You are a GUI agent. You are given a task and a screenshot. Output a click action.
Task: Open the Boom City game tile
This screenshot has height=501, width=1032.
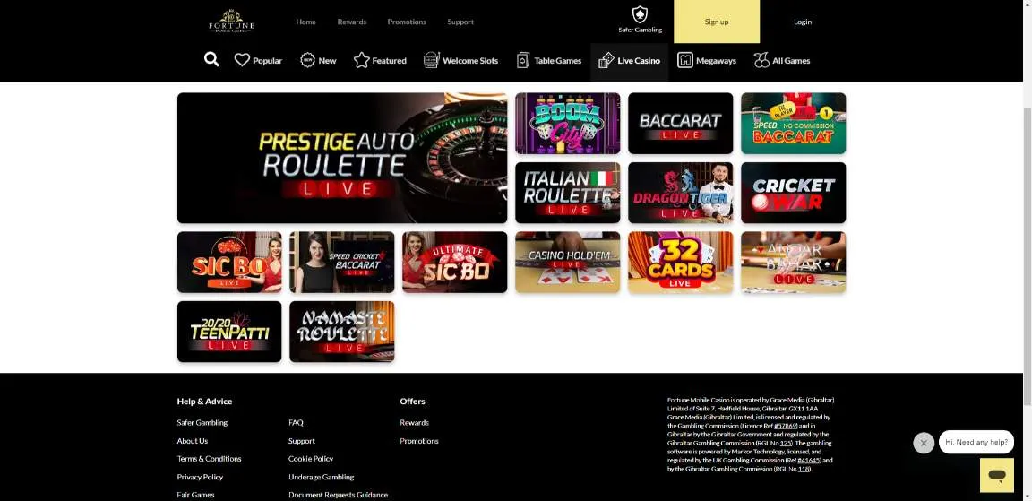(567, 123)
